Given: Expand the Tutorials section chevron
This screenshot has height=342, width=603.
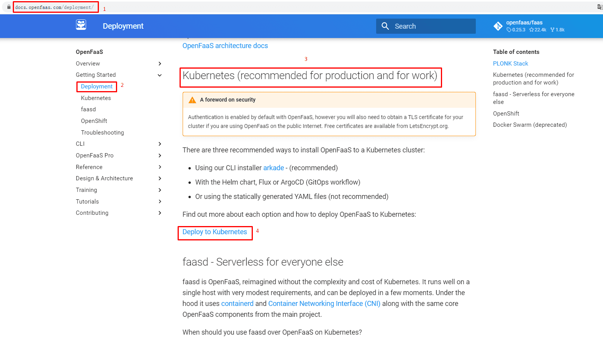Looking at the screenshot, I should [x=160, y=202].
